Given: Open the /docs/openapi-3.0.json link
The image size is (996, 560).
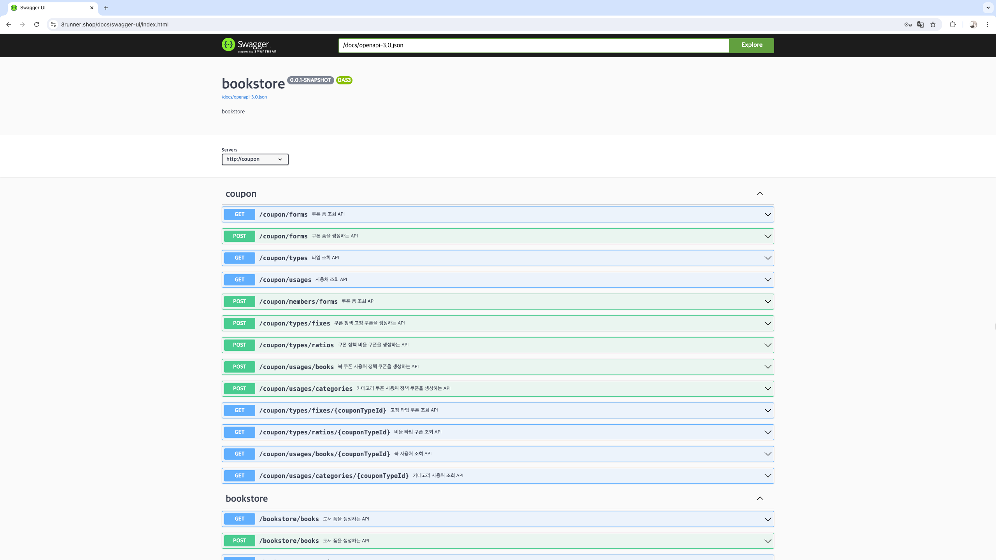Looking at the screenshot, I should click(x=244, y=97).
